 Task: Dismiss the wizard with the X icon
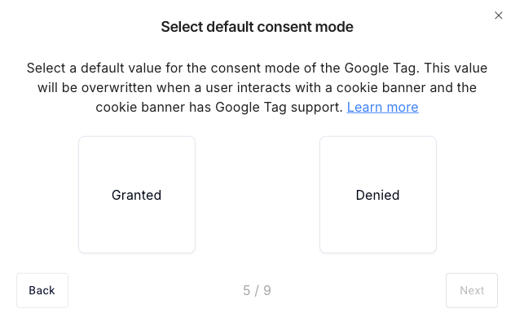tap(498, 15)
